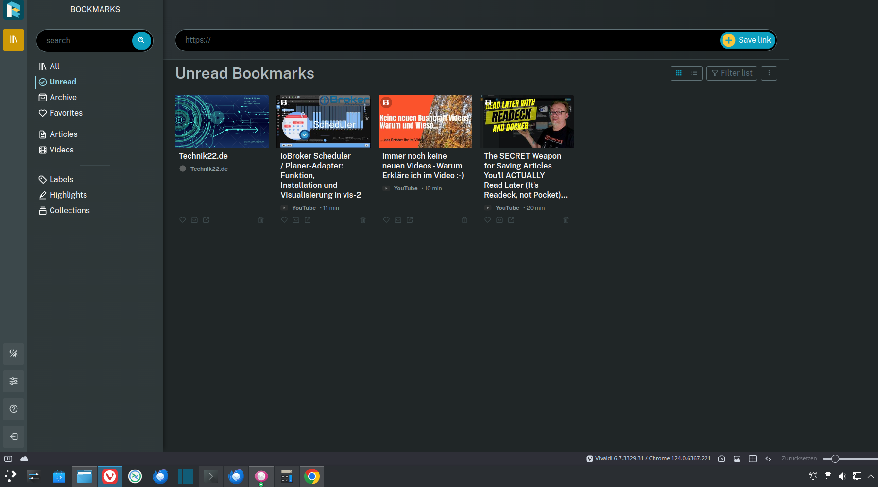Click the logout icon in sidebar
878x487 pixels.
(14, 437)
